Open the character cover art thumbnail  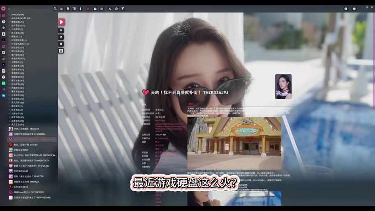(283, 87)
